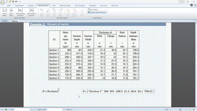This screenshot has height=111, width=197.
Task: Click 'Section 9' cell in table
Action: (x=54, y=78)
